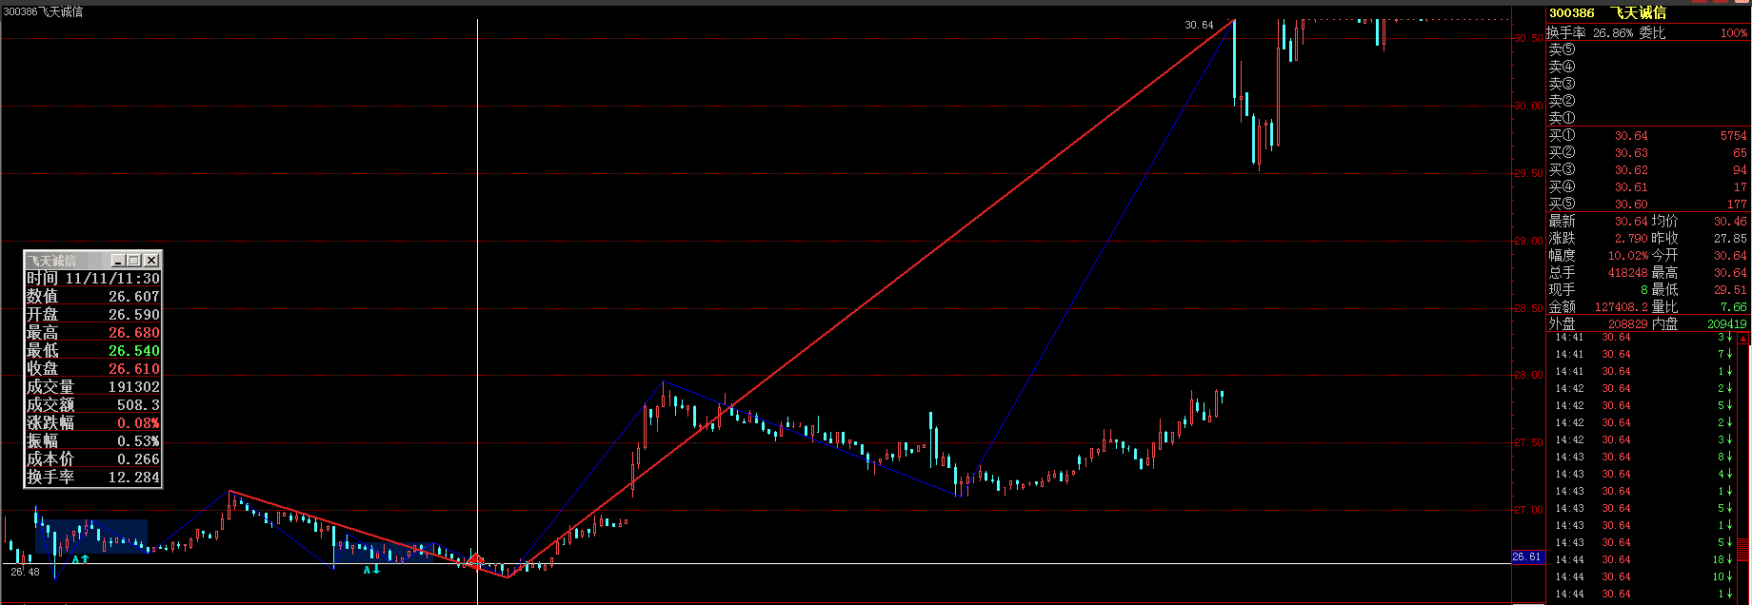The height and width of the screenshot is (605, 1752).
Task: Select the 买① bid row with 5754
Action: 1648,136
